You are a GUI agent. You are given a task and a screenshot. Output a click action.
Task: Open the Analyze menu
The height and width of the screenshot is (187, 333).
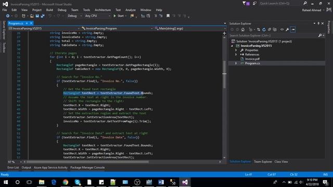click(131, 10)
